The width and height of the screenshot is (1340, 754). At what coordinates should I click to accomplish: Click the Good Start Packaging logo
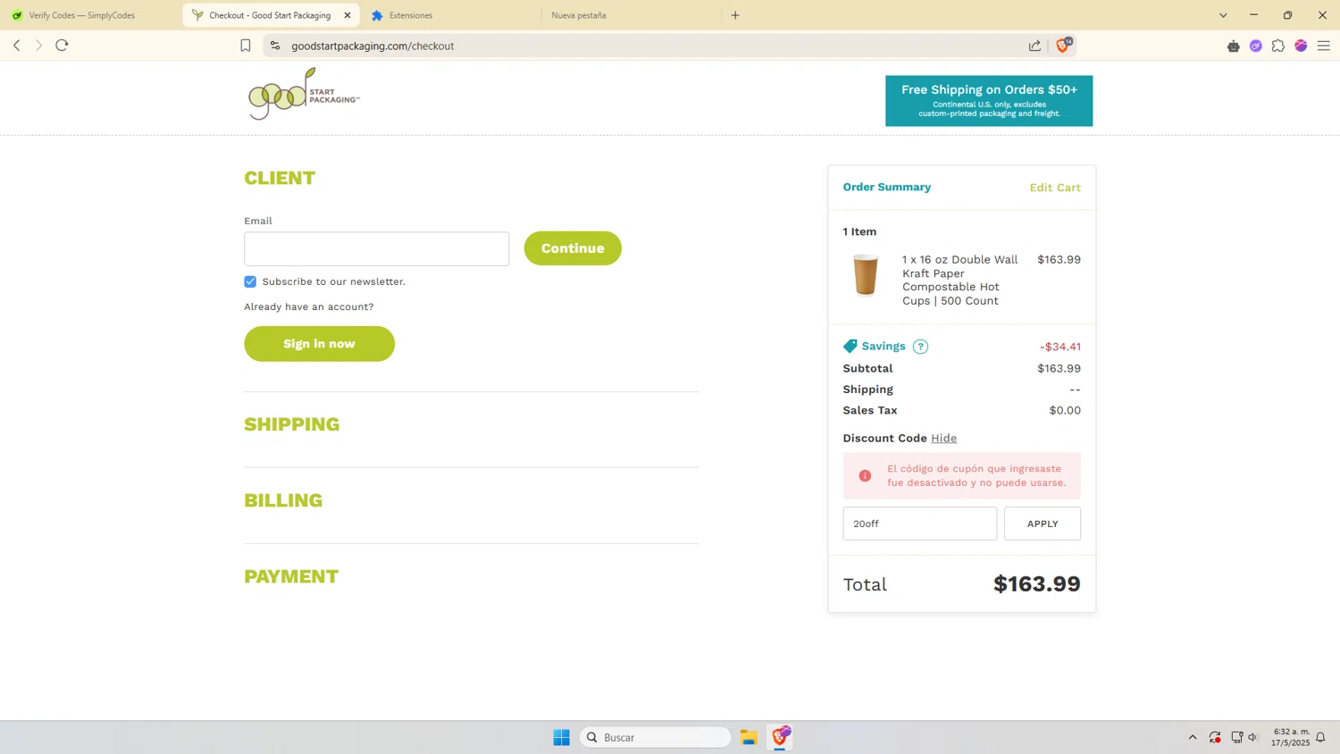(x=304, y=94)
